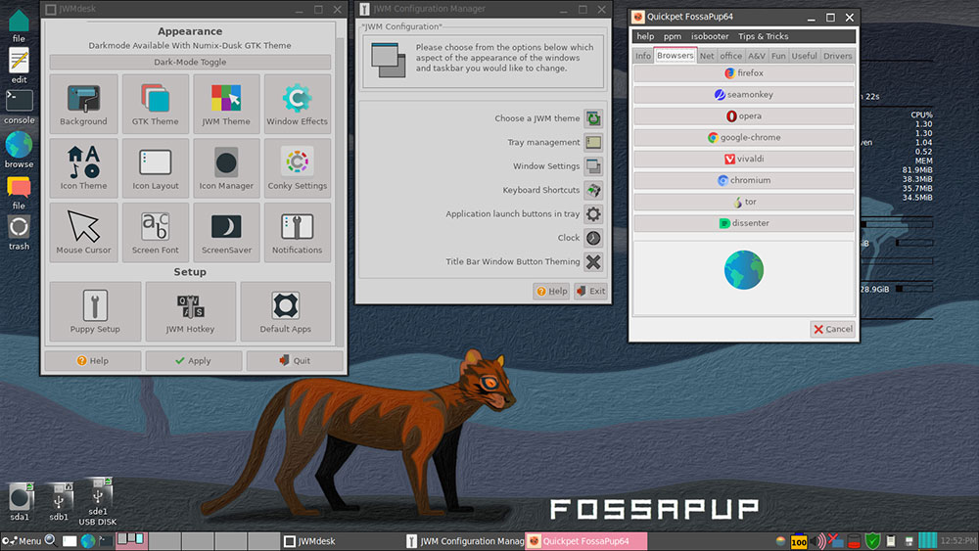Open Conky Settings
The height and width of the screenshot is (551, 979).
(298, 168)
